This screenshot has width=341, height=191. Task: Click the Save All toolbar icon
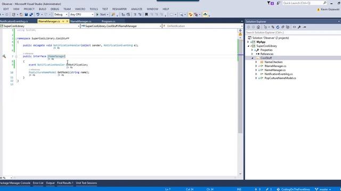click(31, 14)
